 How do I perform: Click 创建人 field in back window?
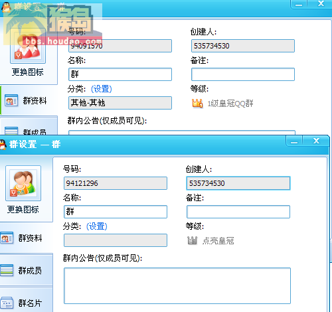pos(243,46)
